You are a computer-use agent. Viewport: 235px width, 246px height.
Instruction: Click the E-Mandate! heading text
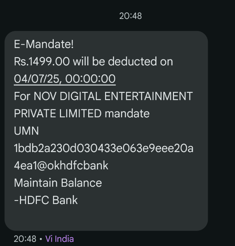(44, 44)
